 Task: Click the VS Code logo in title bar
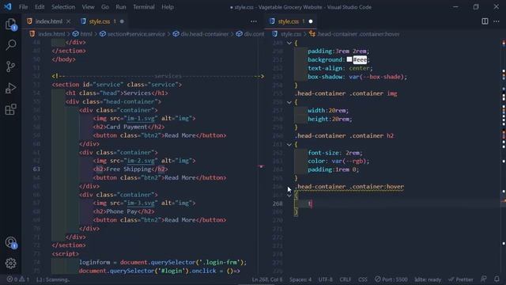click(8, 7)
